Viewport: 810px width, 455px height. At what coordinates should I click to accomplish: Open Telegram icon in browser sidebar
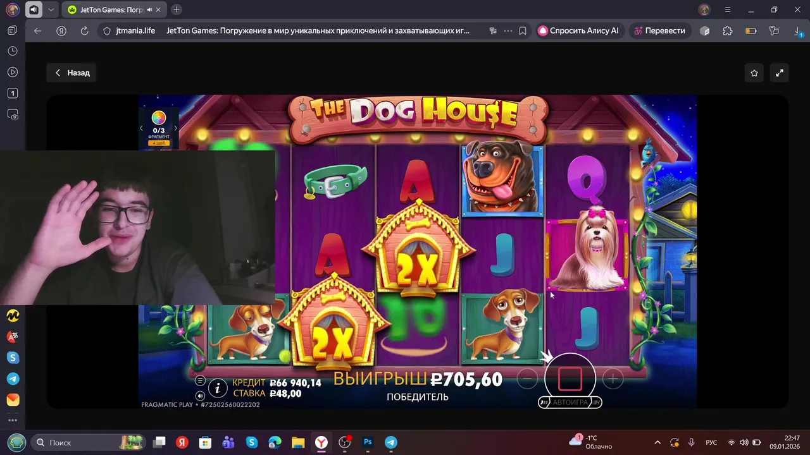click(x=13, y=379)
